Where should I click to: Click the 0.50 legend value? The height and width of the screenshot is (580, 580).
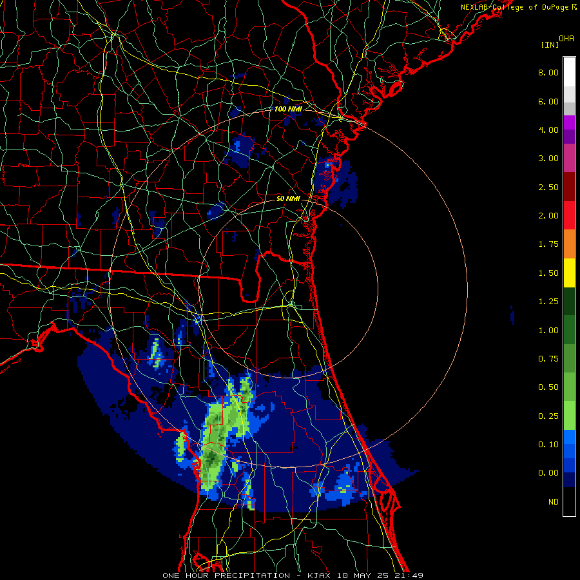point(548,387)
